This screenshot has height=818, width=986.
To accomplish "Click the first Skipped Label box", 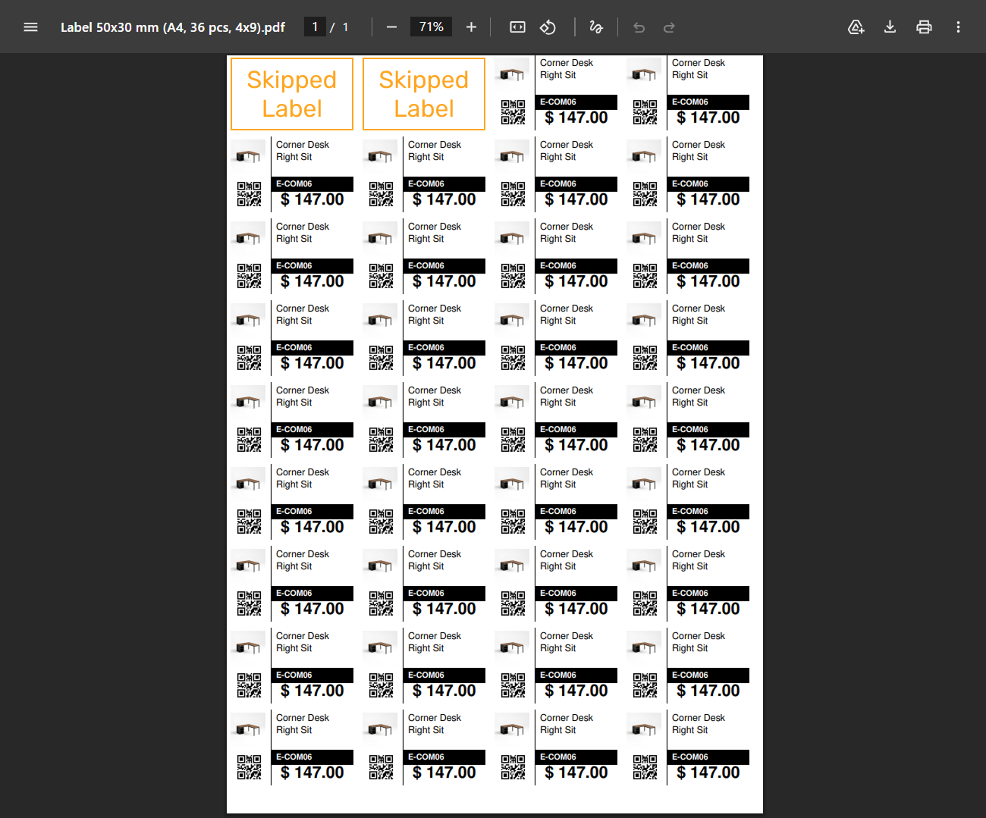I will tap(292, 94).
